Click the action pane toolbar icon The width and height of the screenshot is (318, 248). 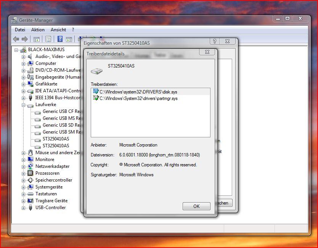click(69, 39)
